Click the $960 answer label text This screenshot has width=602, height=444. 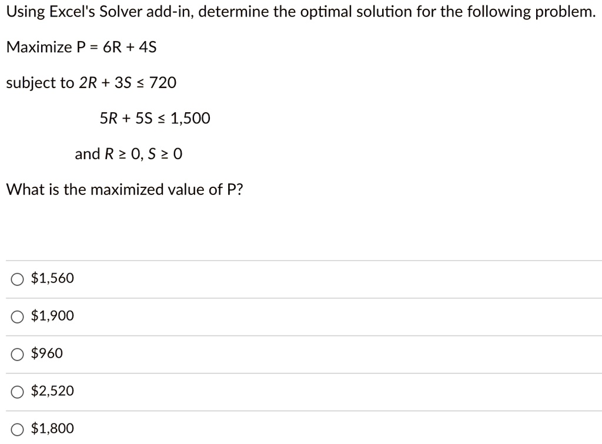tap(47, 353)
